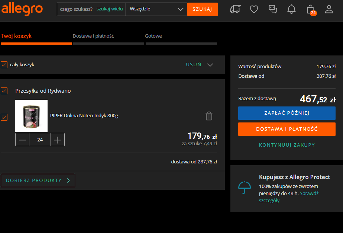Toggle the 'cały koszyk' checkbox

[4, 65]
